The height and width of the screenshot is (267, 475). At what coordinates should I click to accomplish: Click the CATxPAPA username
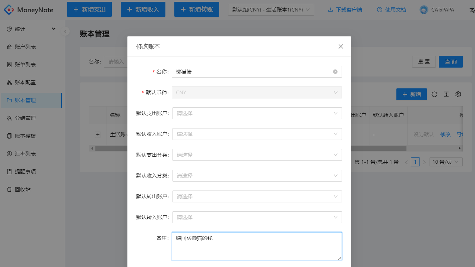[443, 10]
